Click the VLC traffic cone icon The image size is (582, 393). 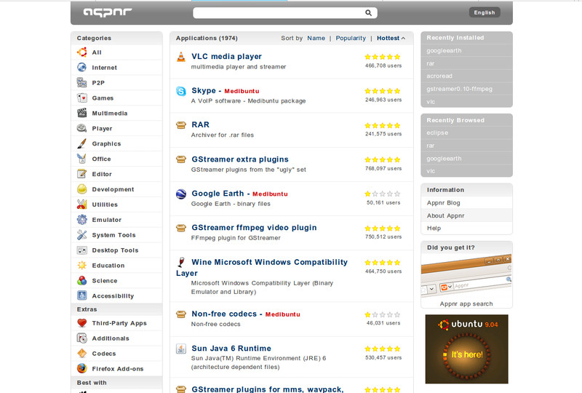(180, 57)
